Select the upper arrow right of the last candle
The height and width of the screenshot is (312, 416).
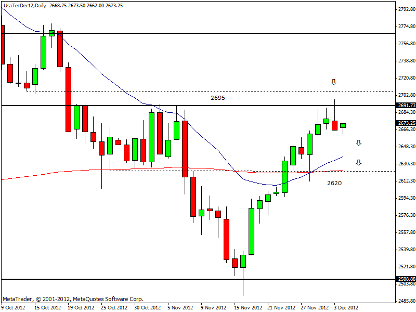click(x=358, y=142)
